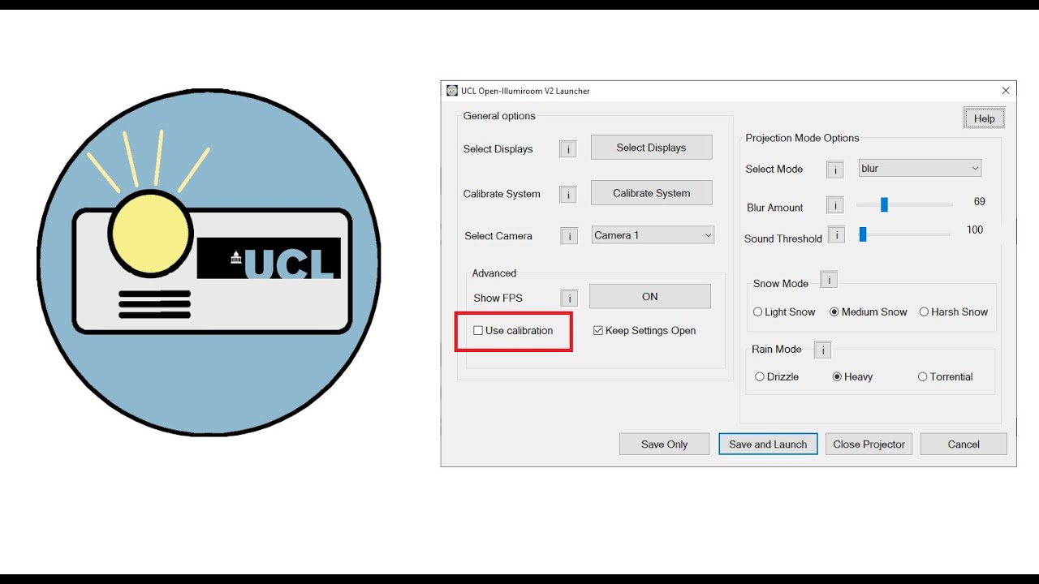
Task: Click the info icon beside Sound Threshold
Action: (x=836, y=235)
